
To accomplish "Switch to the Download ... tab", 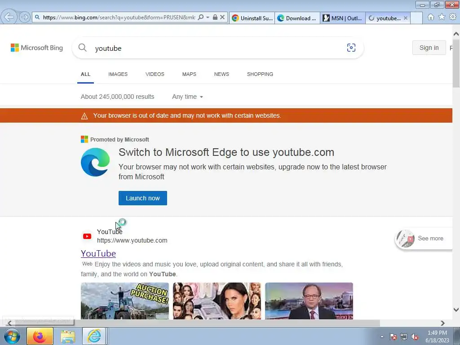I will (x=297, y=18).
